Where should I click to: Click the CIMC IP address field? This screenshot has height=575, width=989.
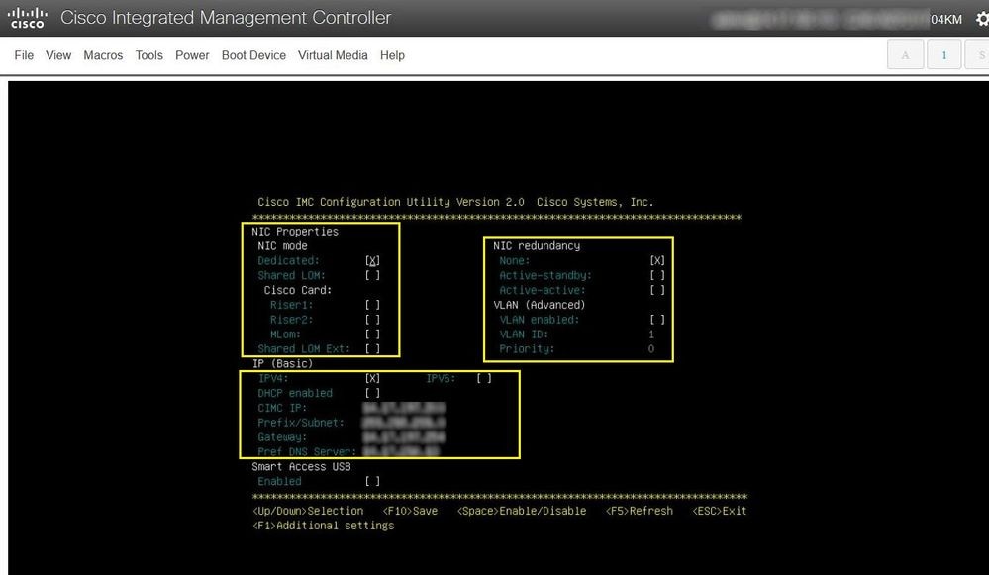(404, 408)
